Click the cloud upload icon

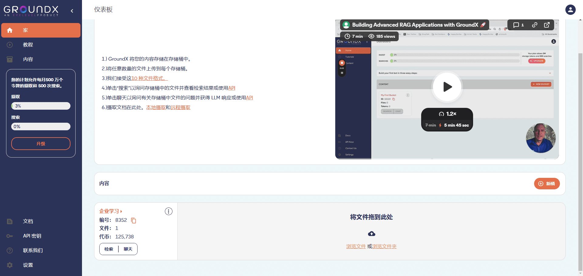[x=371, y=234]
